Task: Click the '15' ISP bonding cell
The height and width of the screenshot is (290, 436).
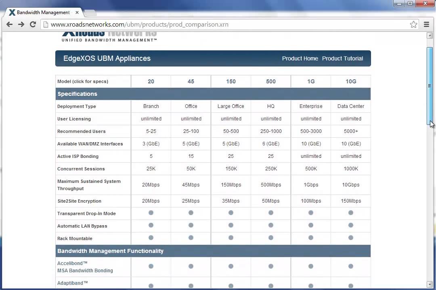Action: point(191,156)
